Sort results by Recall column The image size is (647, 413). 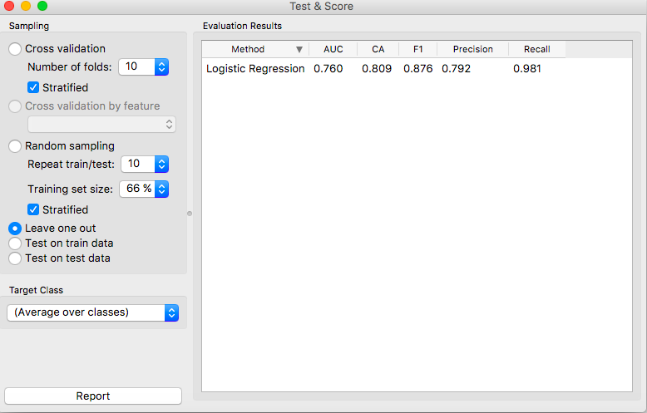(x=536, y=49)
